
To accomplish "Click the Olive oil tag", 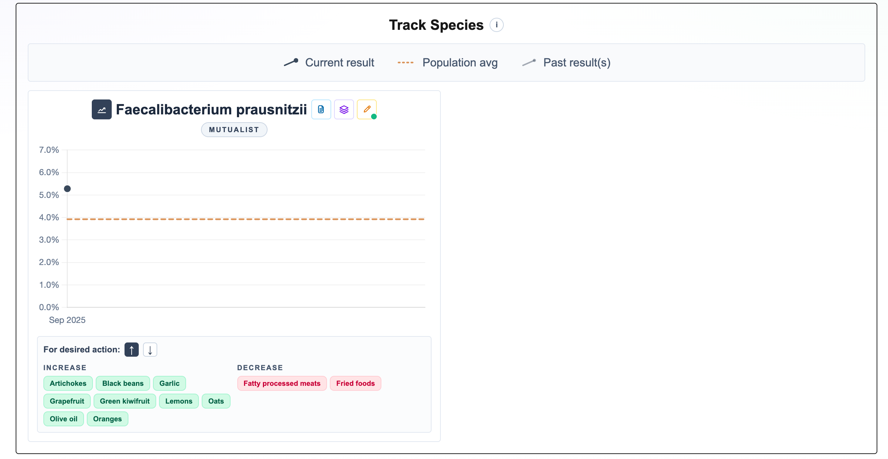I will (x=63, y=419).
